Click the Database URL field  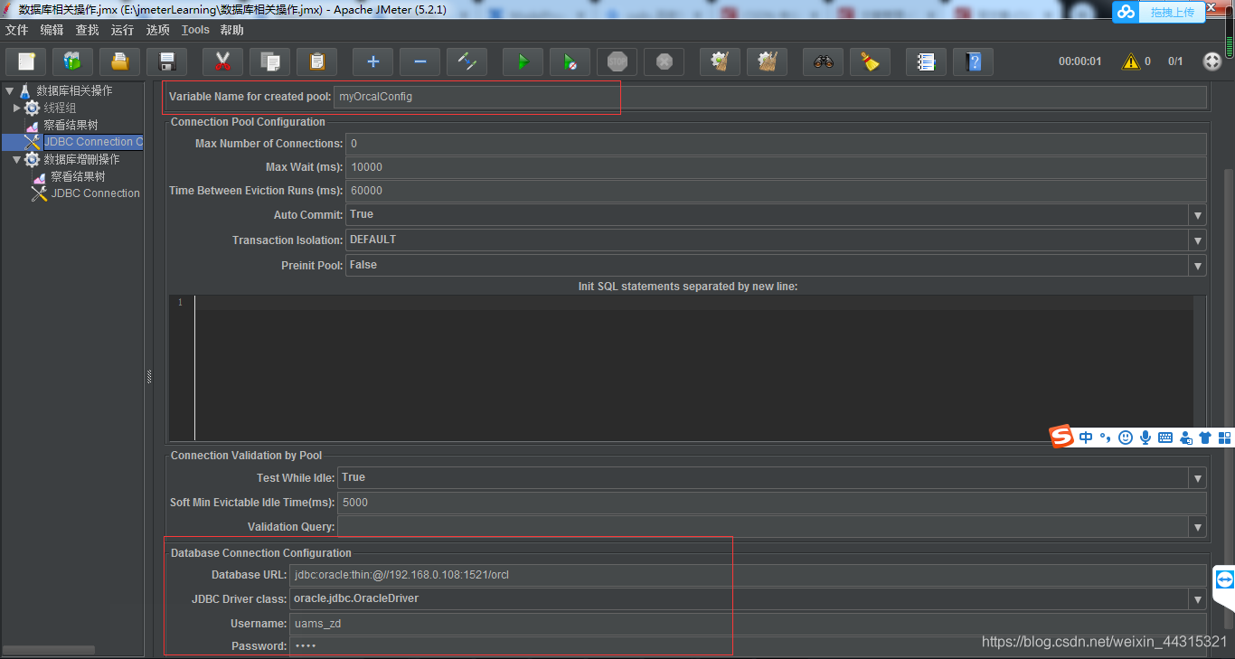(x=748, y=575)
